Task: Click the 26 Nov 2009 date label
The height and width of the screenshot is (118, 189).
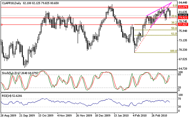Action: [84, 115]
